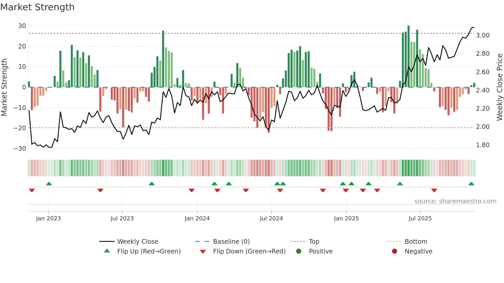Click the green Positive legend circle
Image resolution: width=504 pixels, height=283 pixels.
tap(299, 251)
